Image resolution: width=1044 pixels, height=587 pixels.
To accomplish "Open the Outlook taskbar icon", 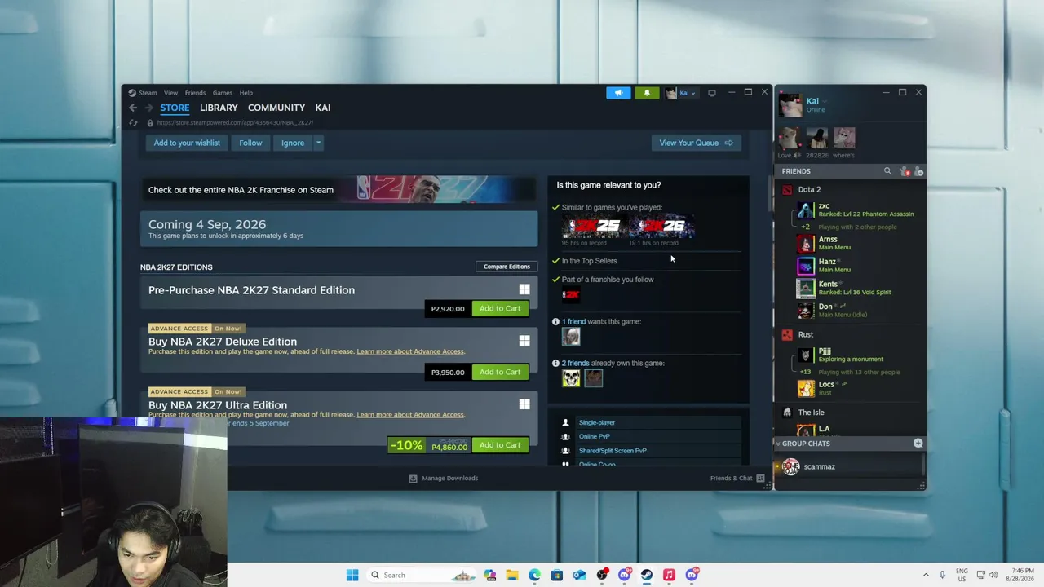I will (579, 575).
